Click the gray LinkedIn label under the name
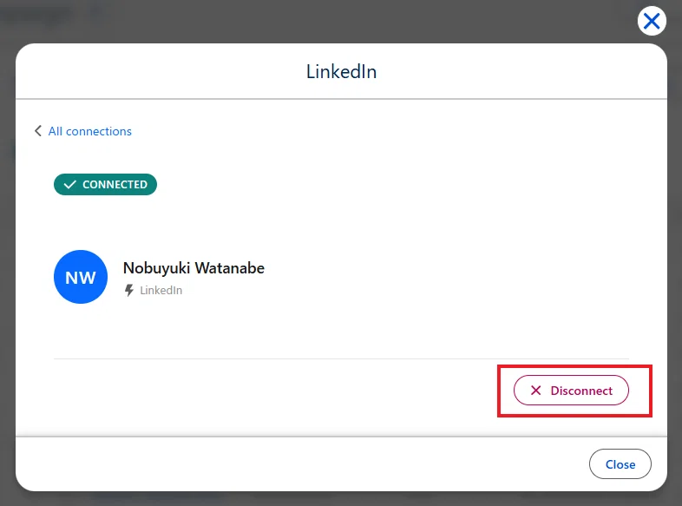 click(x=161, y=290)
